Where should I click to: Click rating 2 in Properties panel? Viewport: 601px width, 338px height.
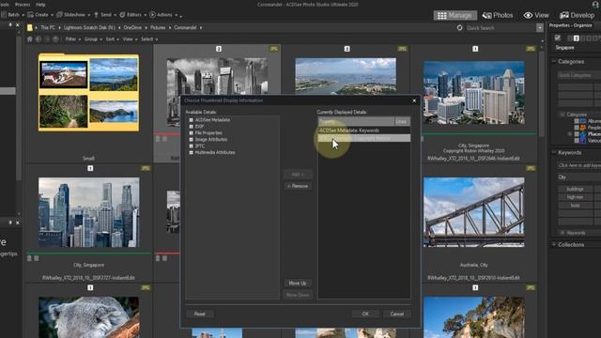click(576, 38)
